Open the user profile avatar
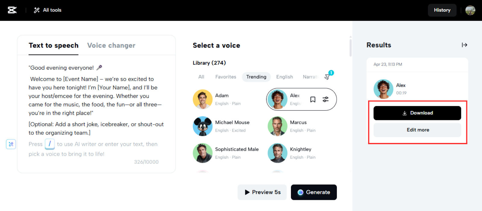Viewport: 482px width, 211px height. tap(470, 10)
